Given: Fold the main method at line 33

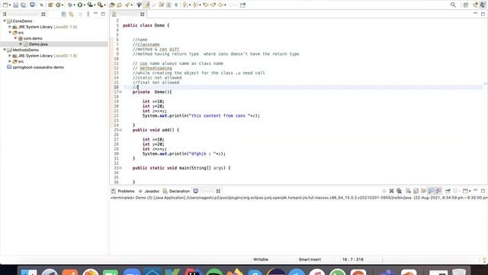Looking at the screenshot, I should tap(120, 168).
